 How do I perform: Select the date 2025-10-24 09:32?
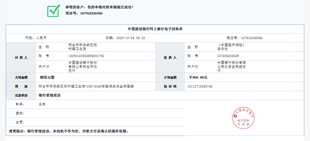click(125, 38)
